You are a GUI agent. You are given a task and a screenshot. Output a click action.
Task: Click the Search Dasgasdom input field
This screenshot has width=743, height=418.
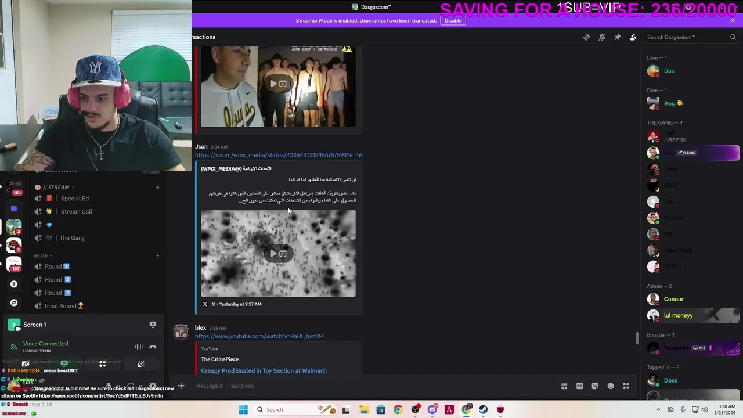pyautogui.click(x=691, y=37)
